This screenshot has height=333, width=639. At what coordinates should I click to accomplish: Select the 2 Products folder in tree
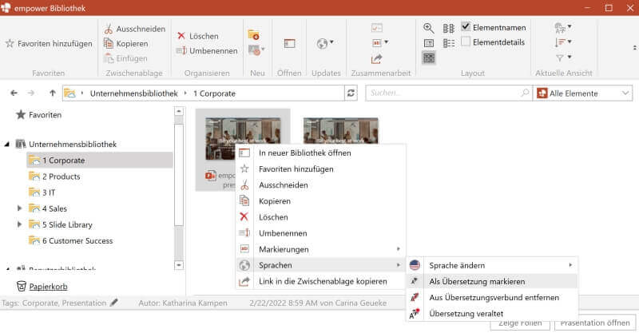coord(61,176)
